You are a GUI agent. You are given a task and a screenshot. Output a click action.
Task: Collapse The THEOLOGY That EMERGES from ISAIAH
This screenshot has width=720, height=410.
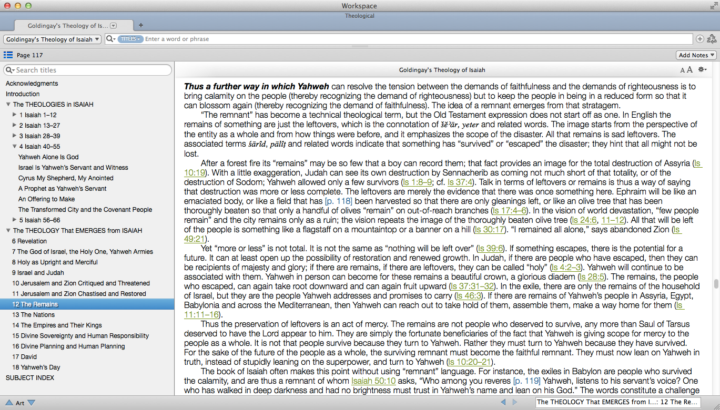click(x=8, y=231)
